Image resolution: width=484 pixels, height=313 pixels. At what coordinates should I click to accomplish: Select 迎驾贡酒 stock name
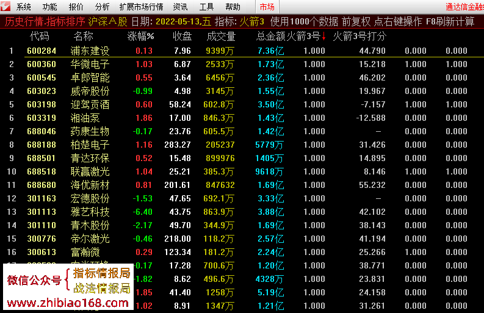pos(90,104)
